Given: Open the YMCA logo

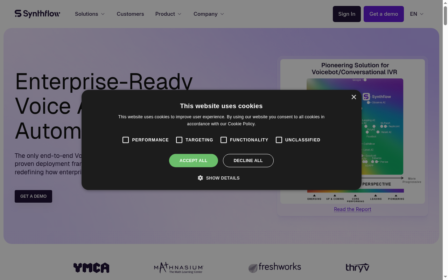Looking at the screenshot, I should pos(91,268).
